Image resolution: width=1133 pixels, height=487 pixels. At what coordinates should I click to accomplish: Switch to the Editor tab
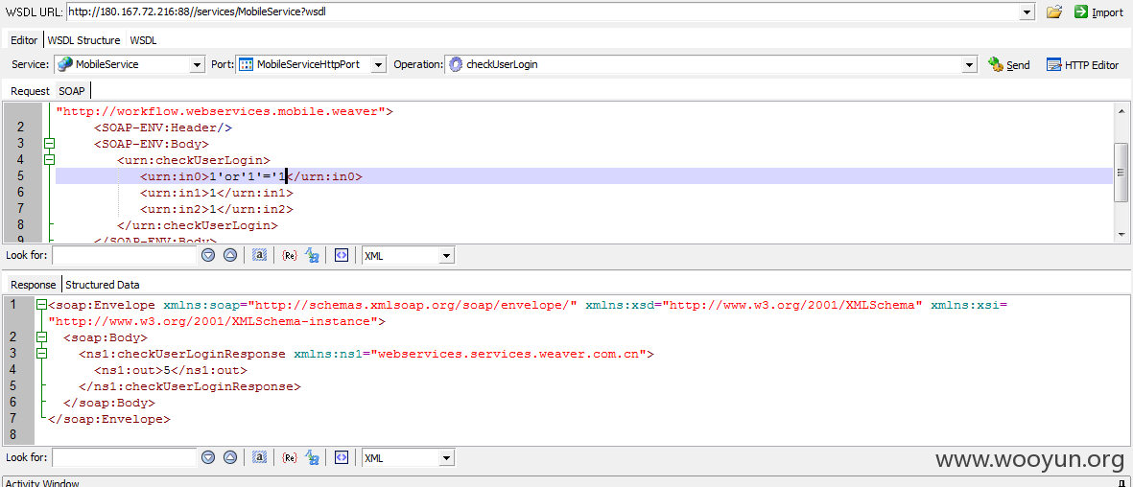tap(24, 40)
